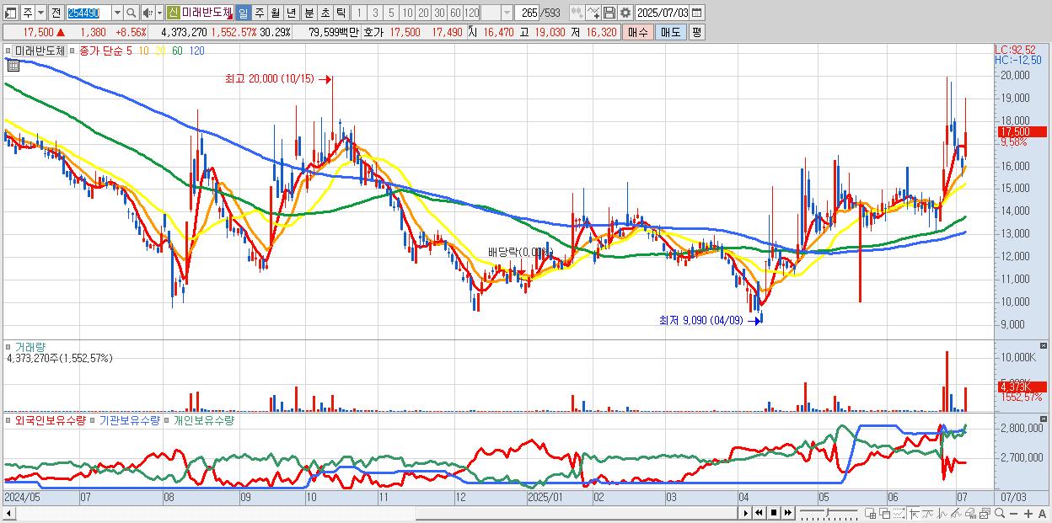Viewport: 1052px width, 523px height.
Task: Select the 주 weekly period toggle
Action: coord(259,13)
